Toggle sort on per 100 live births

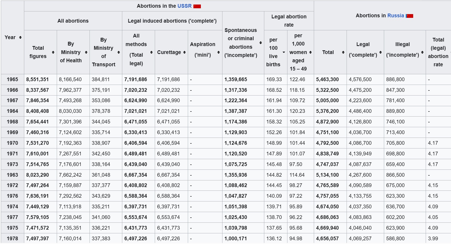coord(284,52)
